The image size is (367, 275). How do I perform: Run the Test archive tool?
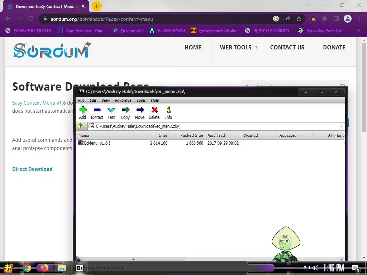[x=111, y=113]
